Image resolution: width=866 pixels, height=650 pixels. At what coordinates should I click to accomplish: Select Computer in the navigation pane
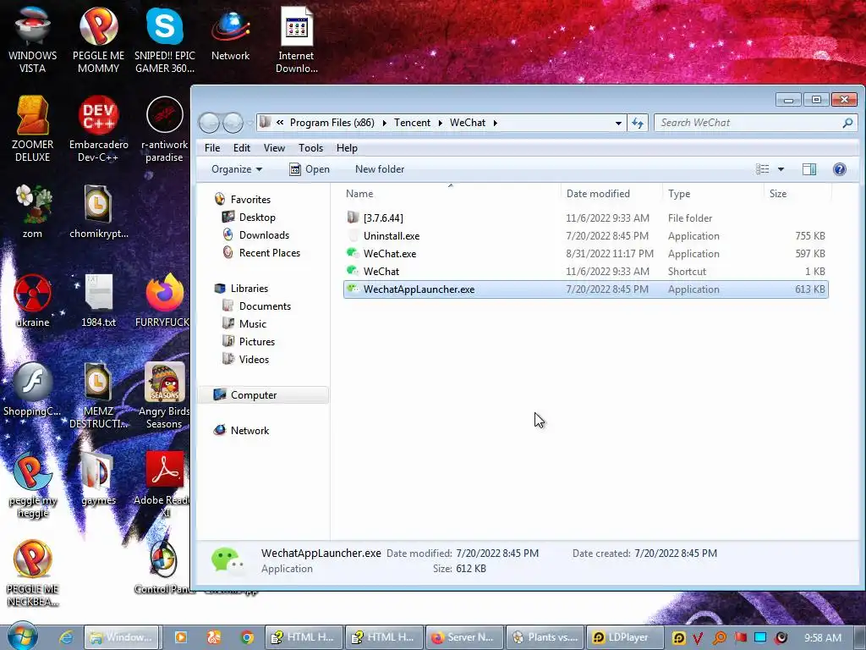click(264, 394)
